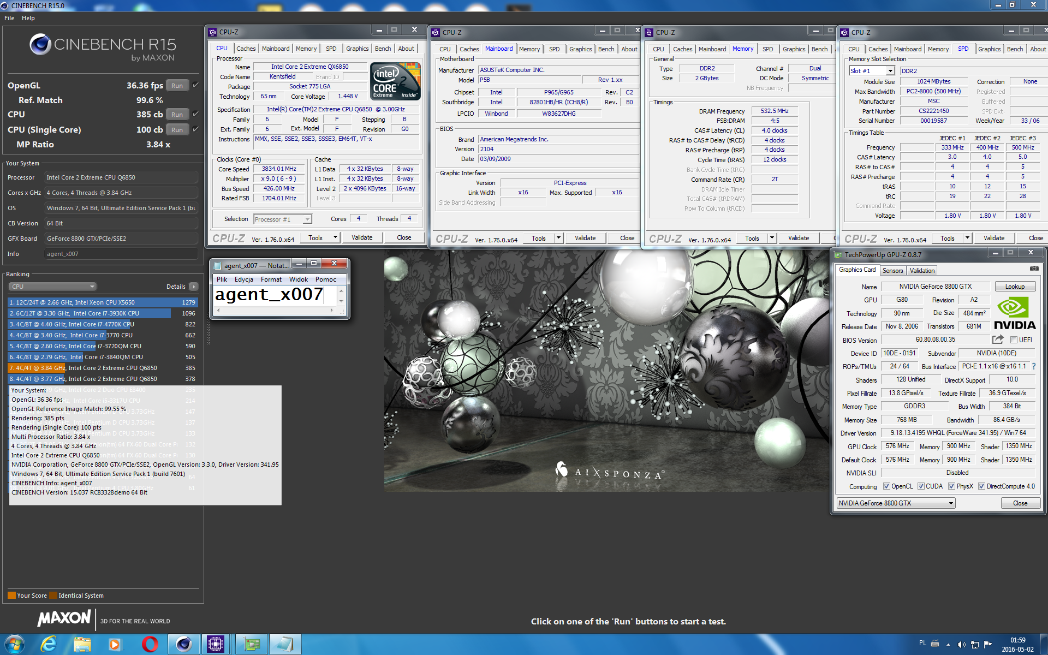
Task: Click the Intel Core 2 Extreme logo in CPU-Z
Action: point(395,81)
